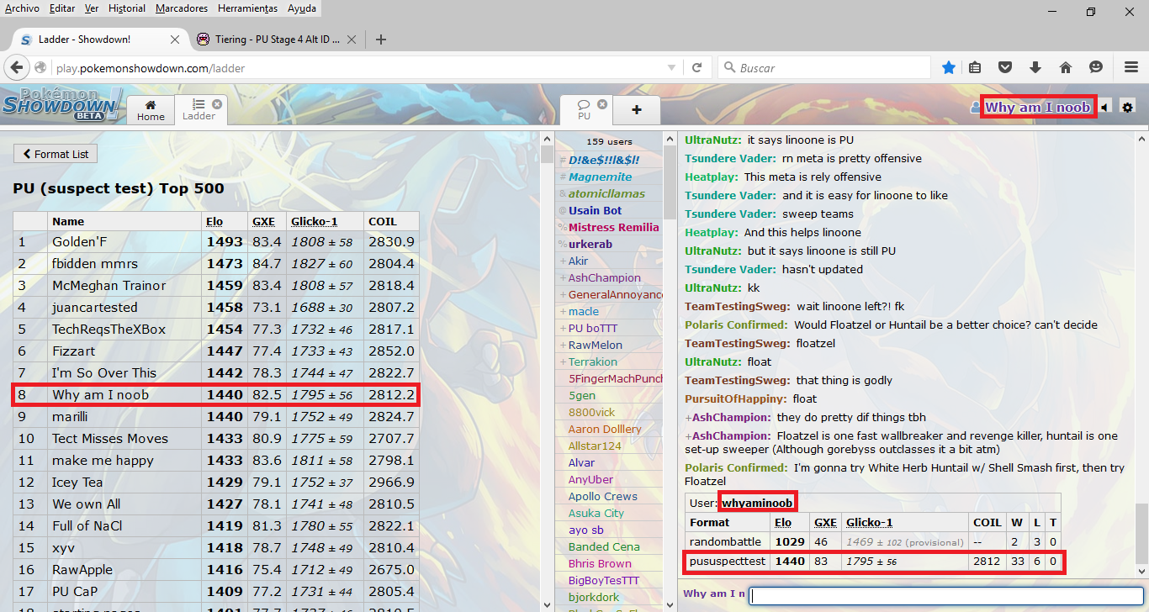Click the Glicko-1 column header in ladder
Image resolution: width=1149 pixels, height=612 pixels.
coord(314,221)
